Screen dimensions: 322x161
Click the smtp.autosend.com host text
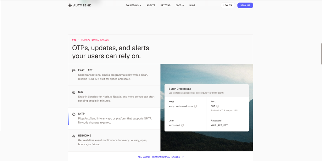tap(181, 106)
